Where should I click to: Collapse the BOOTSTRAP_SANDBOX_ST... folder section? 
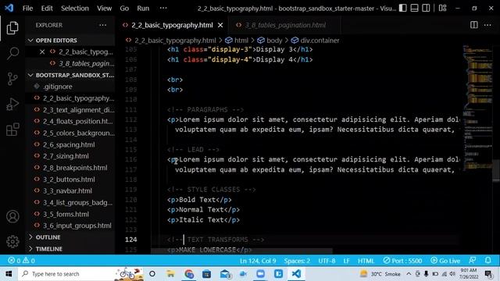pyautogui.click(x=71, y=75)
